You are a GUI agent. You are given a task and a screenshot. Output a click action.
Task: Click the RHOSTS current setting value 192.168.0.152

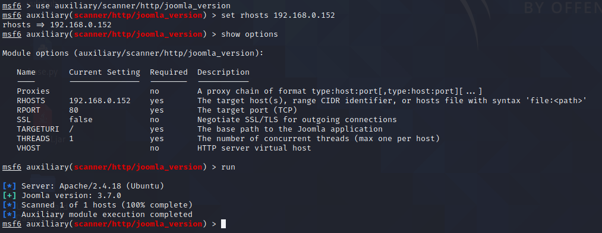(x=100, y=101)
